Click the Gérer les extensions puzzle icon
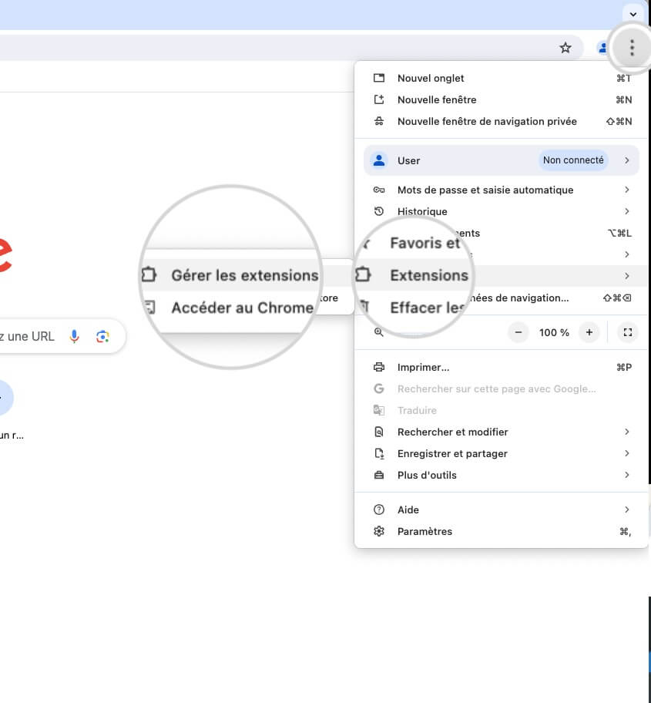651x703 pixels. (148, 274)
